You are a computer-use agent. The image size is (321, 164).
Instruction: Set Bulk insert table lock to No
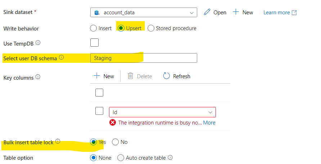pyautogui.click(x=116, y=142)
